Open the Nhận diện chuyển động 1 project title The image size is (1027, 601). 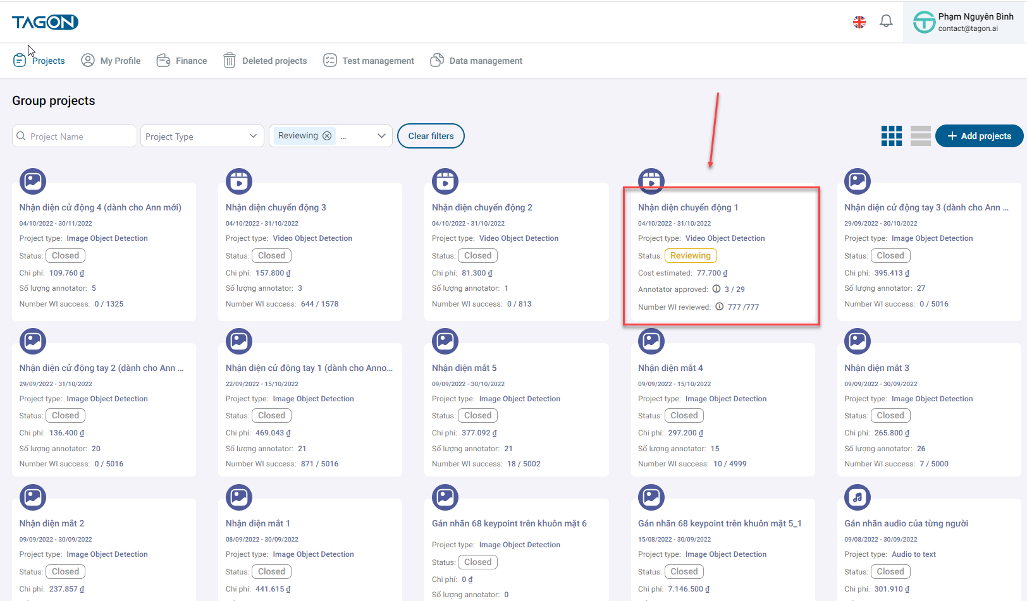687,207
